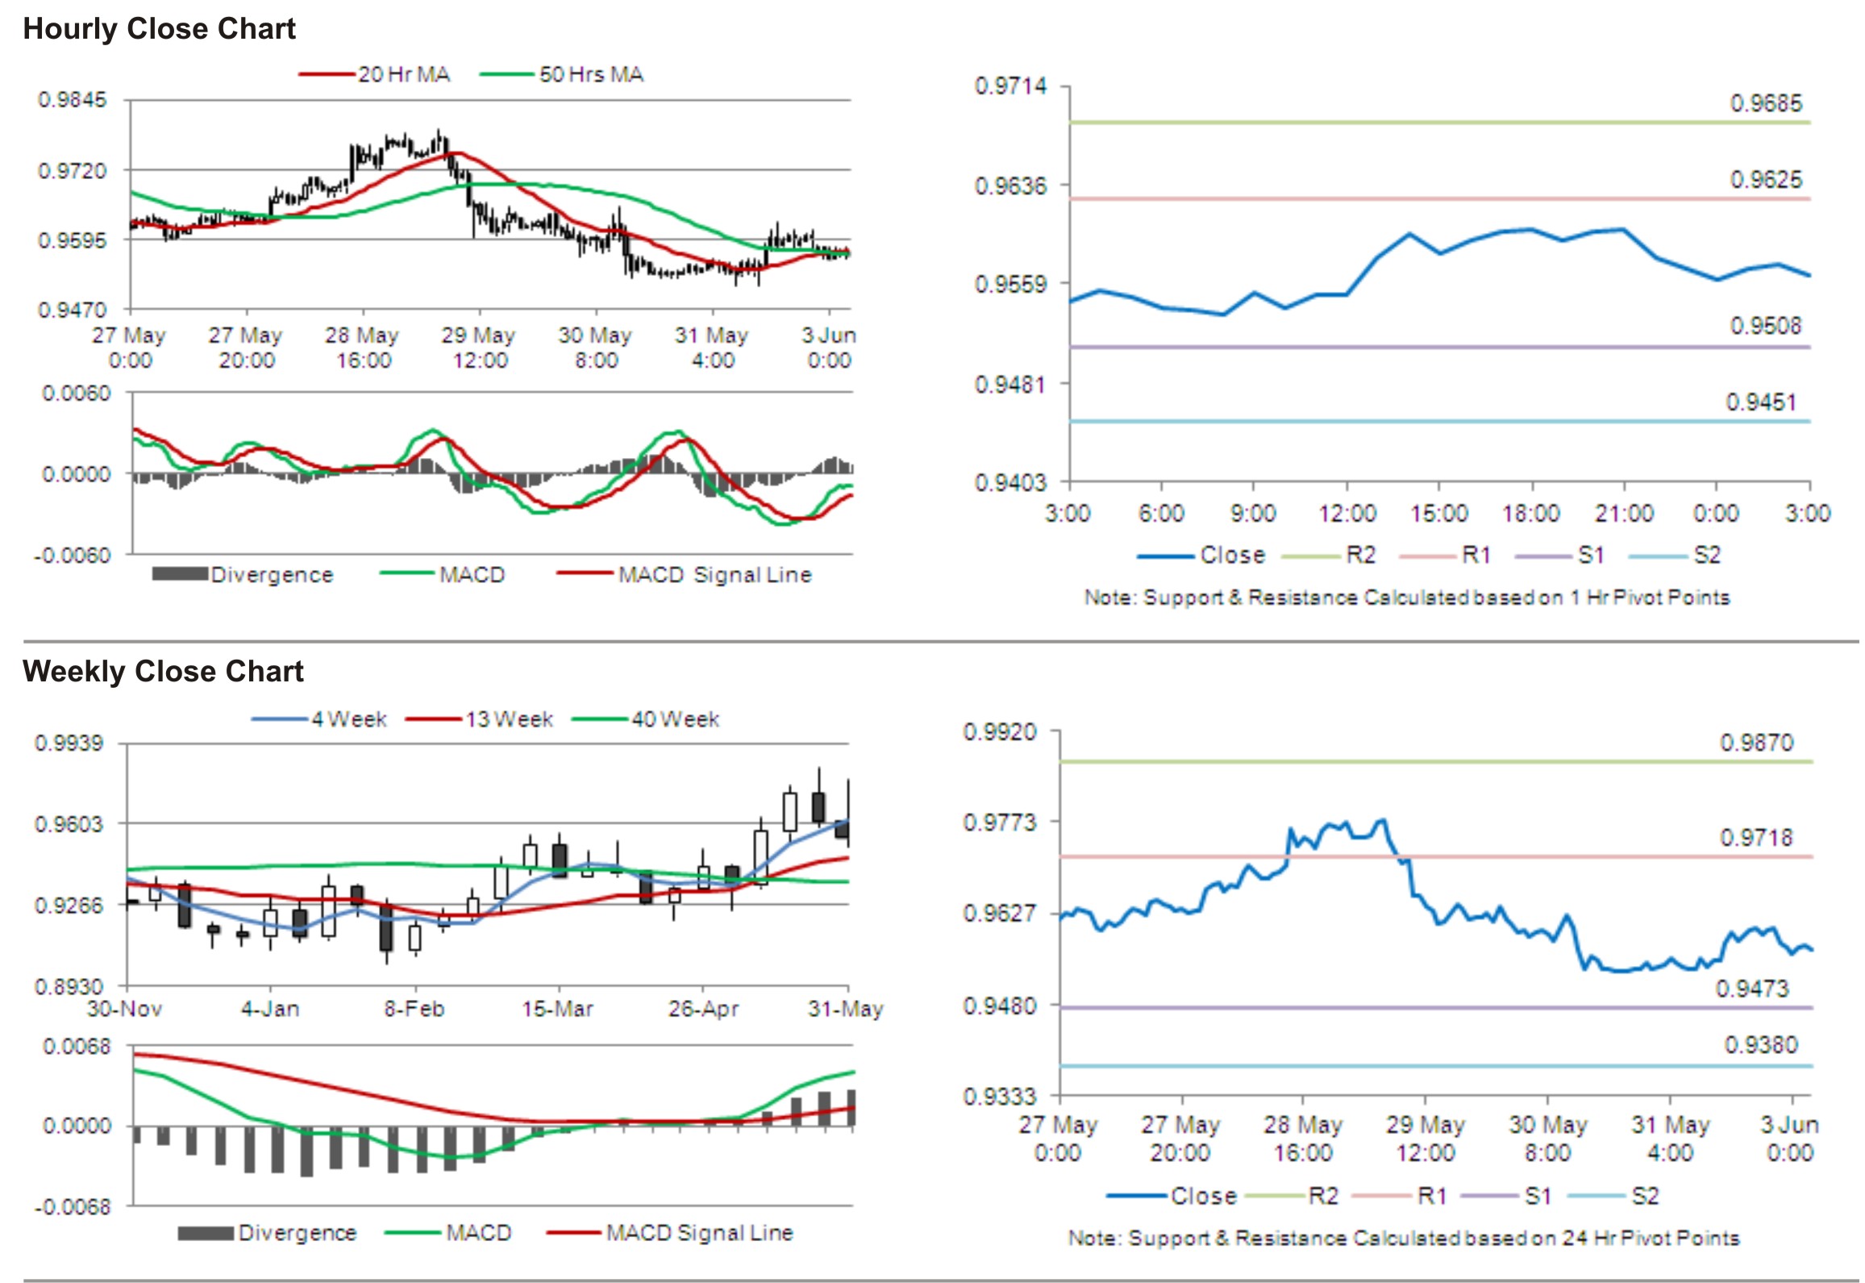Click the 30-Nov date label

coord(124,1009)
